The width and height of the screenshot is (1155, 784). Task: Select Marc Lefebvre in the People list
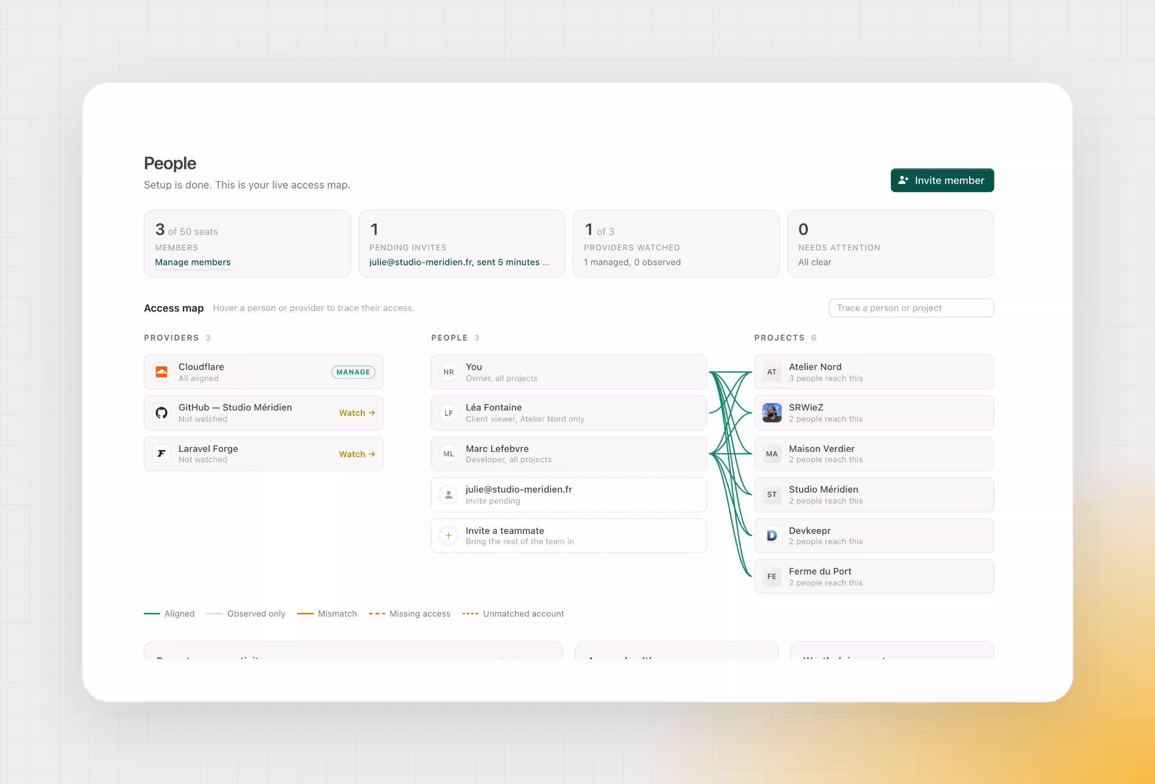click(x=569, y=453)
